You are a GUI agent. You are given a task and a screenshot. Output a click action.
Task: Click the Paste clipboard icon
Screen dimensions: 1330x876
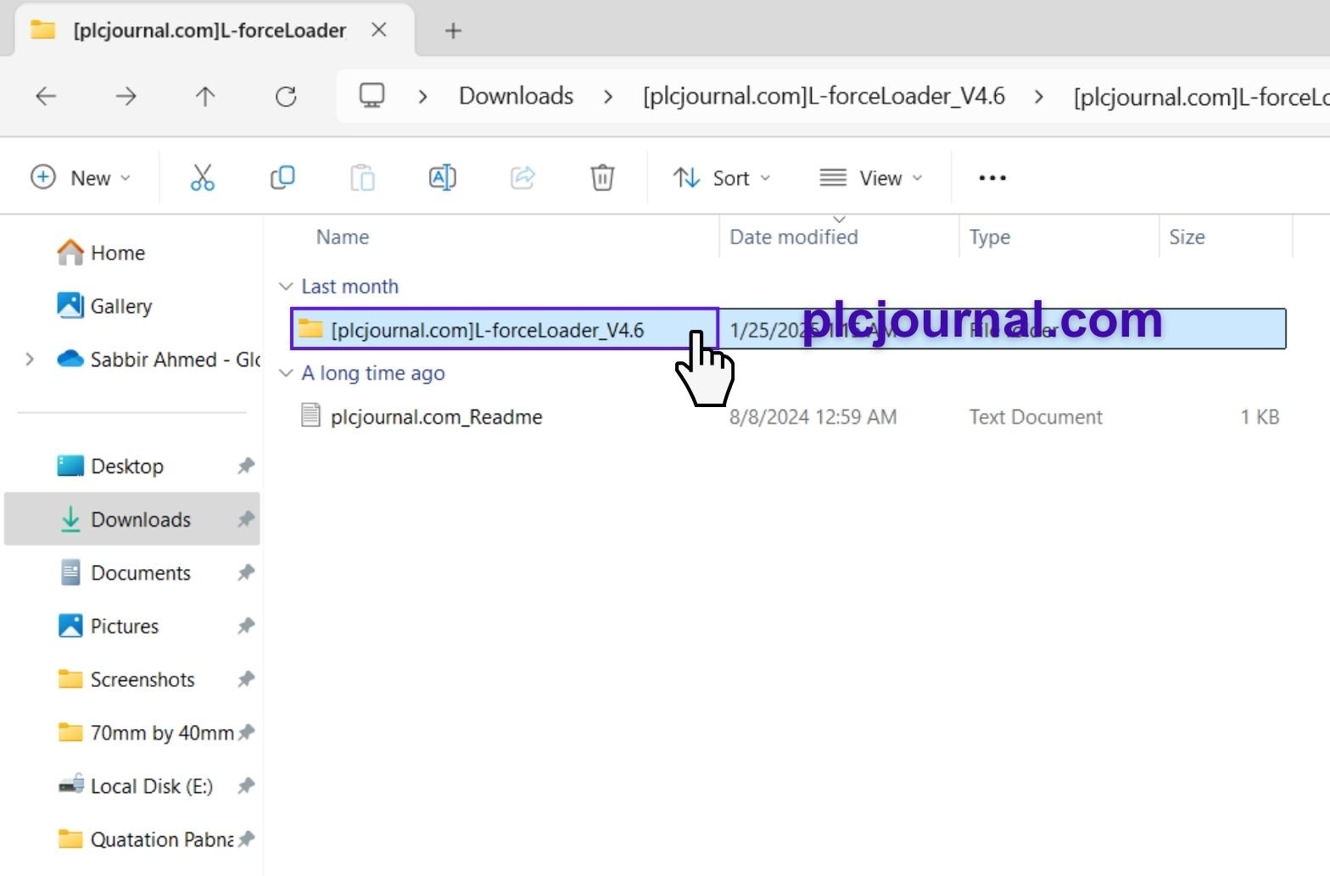coord(362,178)
